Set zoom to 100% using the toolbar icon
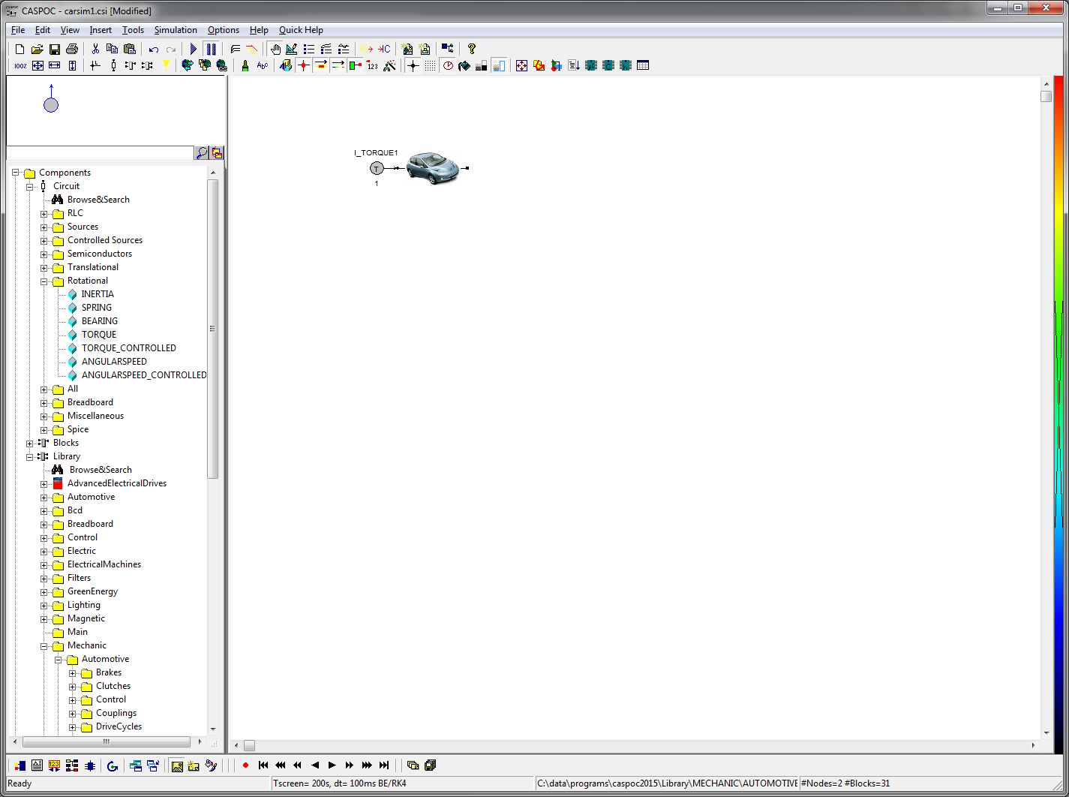Image resolution: width=1069 pixels, height=797 pixels. tap(20, 66)
